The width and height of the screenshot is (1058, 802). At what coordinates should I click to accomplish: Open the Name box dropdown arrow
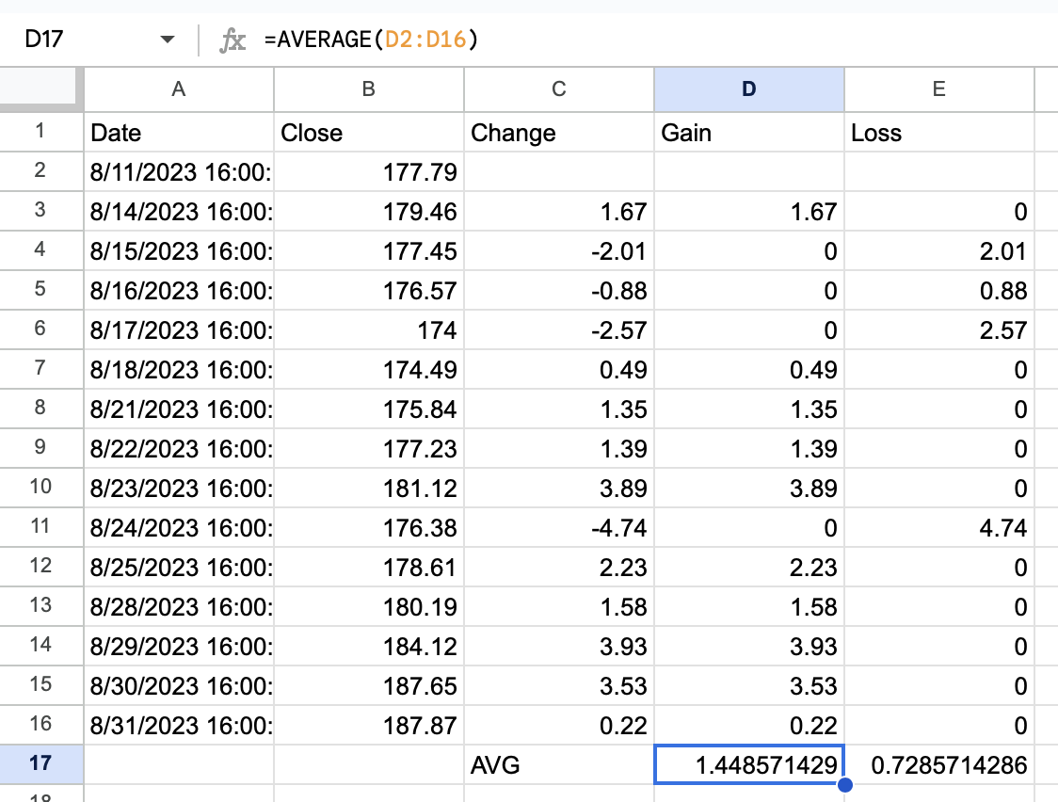click(168, 40)
